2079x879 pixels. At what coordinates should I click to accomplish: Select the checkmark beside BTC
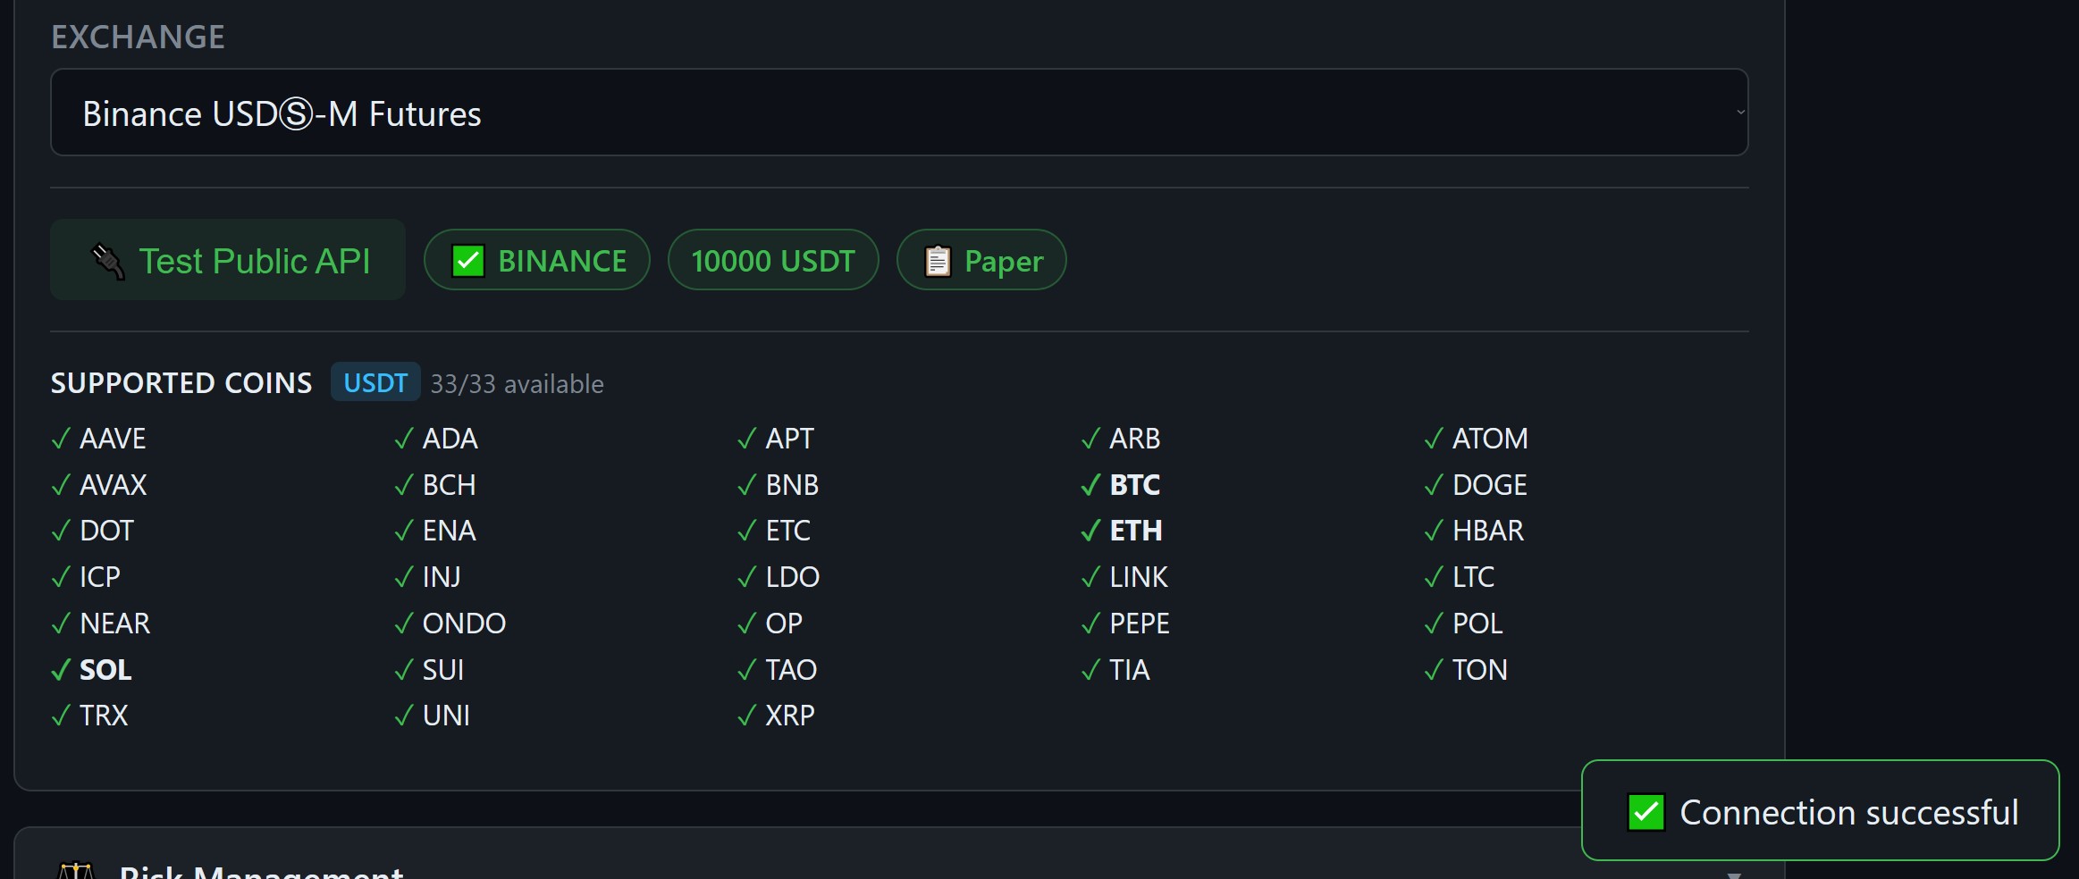pos(1090,484)
